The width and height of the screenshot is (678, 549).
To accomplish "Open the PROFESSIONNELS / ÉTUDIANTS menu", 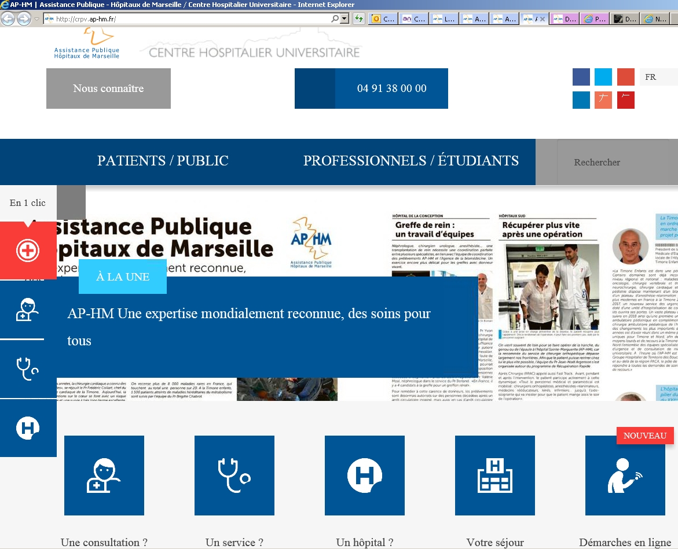I will tap(411, 161).
